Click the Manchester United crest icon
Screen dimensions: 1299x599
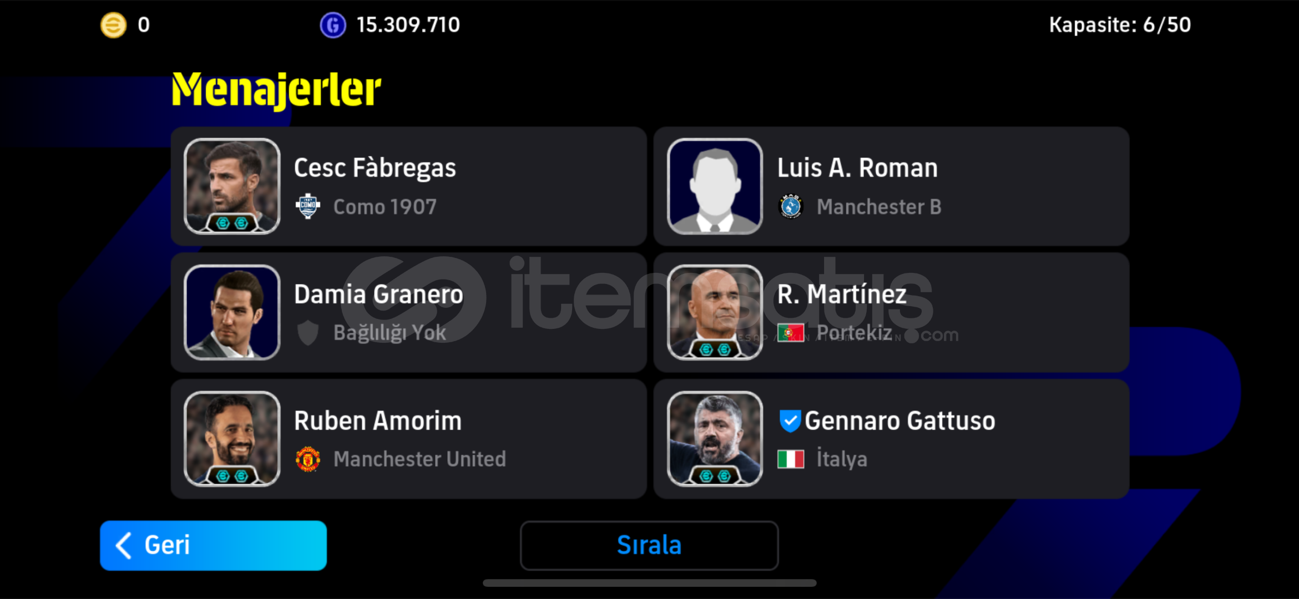(308, 459)
